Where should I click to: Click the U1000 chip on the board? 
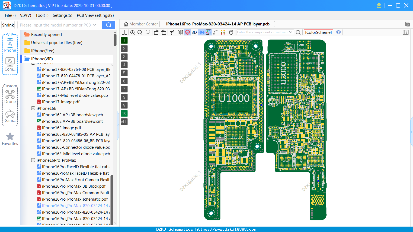coord(234,98)
